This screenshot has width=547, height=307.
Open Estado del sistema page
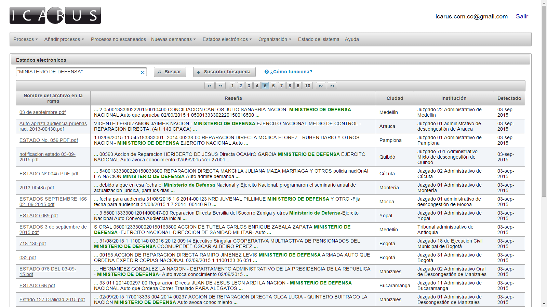pyautogui.click(x=319, y=39)
